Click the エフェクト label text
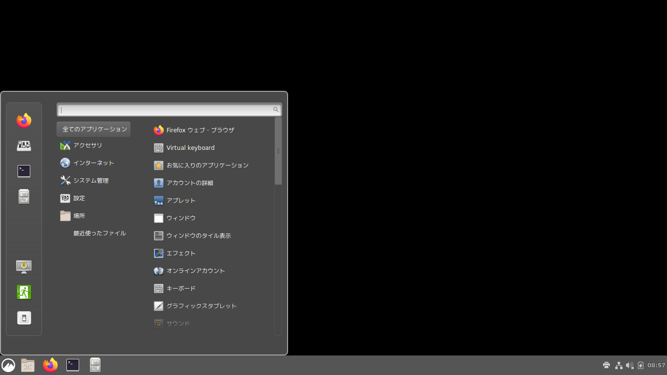The image size is (667, 375). [181, 253]
